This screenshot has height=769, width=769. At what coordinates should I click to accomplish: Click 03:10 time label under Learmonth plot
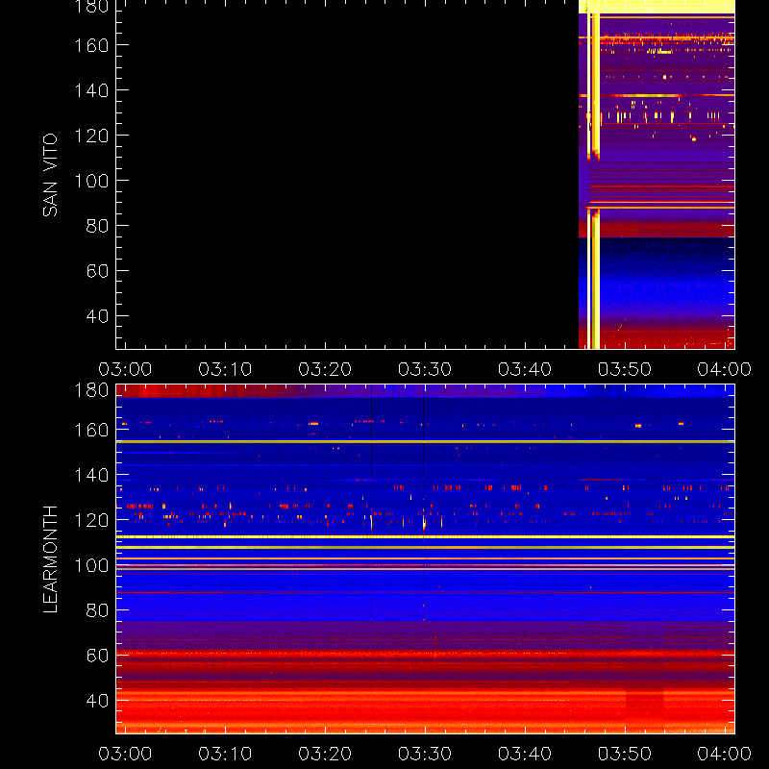tap(225, 754)
